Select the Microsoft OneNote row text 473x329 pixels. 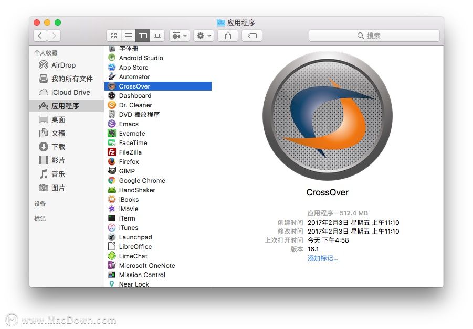(x=147, y=266)
